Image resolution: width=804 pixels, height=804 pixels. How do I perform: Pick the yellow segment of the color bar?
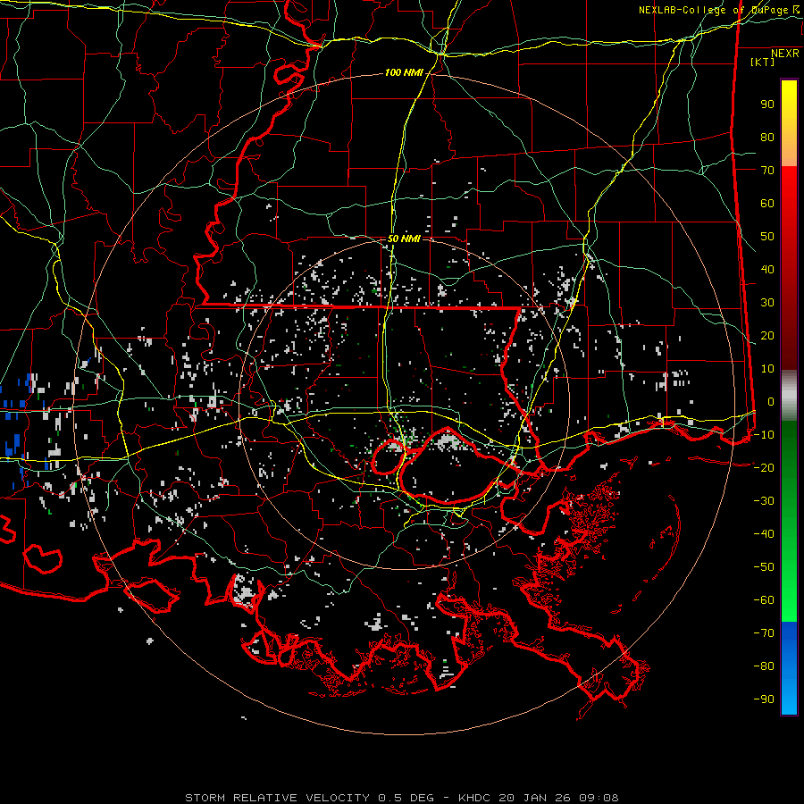[x=789, y=123]
